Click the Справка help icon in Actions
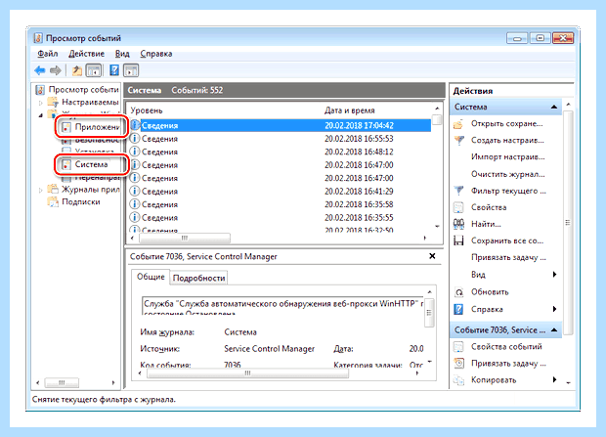The image size is (606, 437). click(x=458, y=309)
